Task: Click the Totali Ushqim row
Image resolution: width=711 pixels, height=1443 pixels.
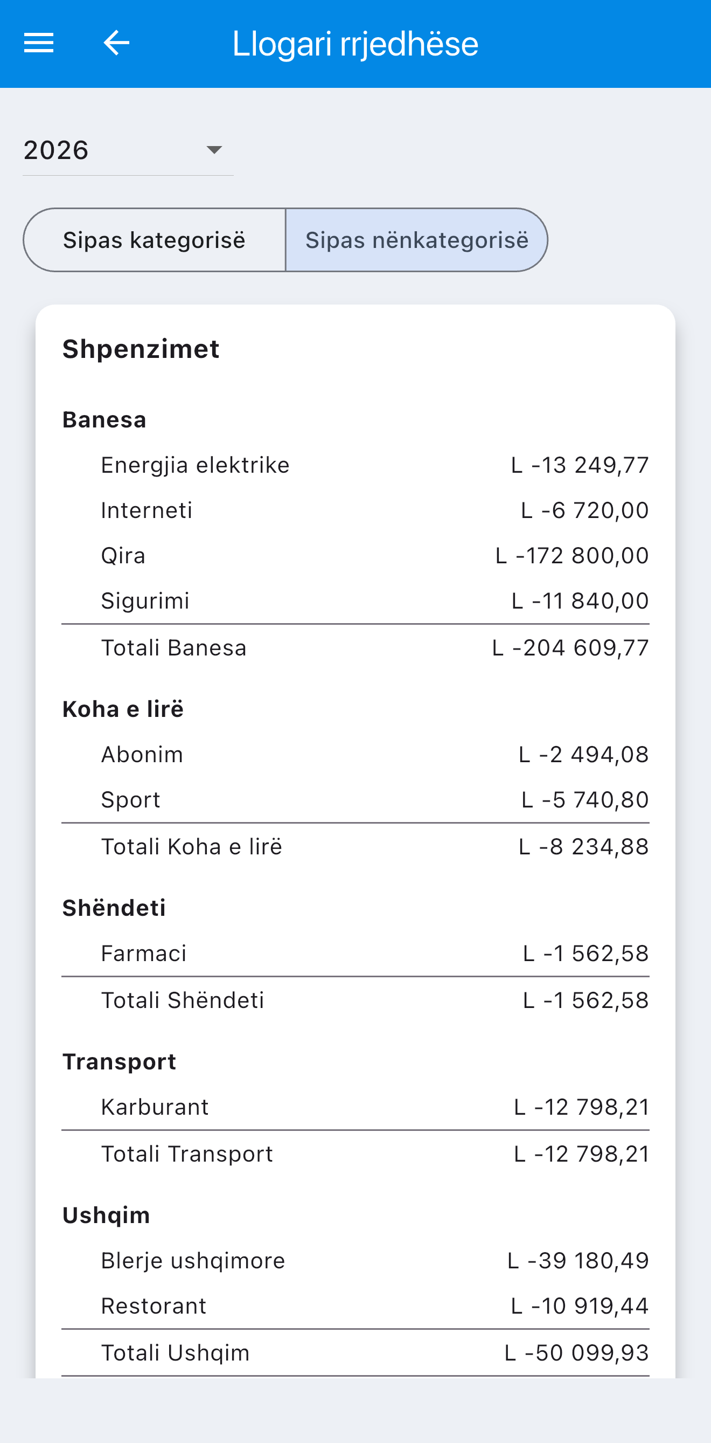Action: 356,1353
